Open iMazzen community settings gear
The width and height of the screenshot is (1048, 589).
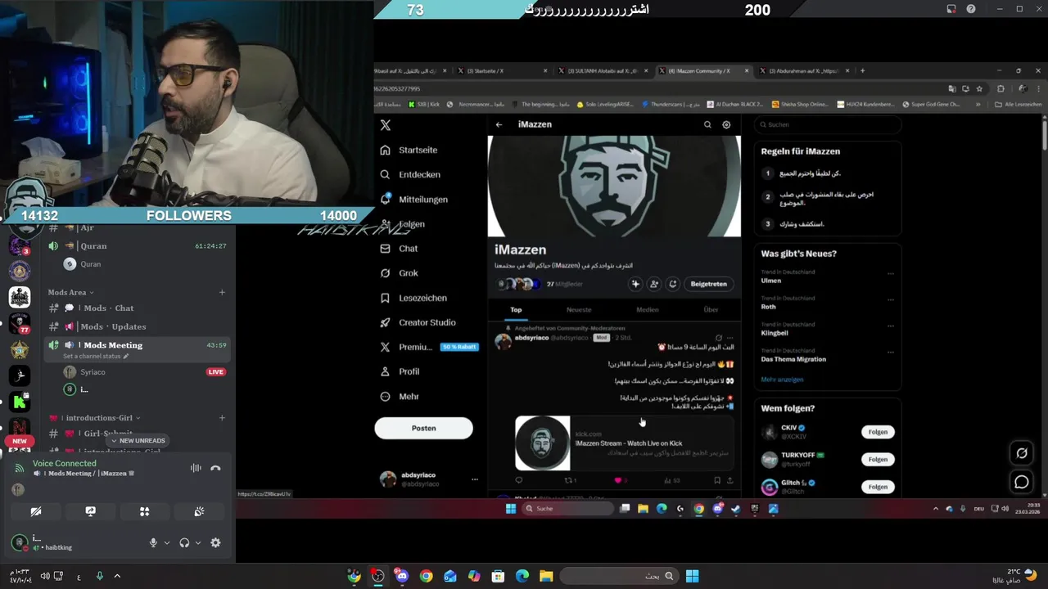coord(726,124)
